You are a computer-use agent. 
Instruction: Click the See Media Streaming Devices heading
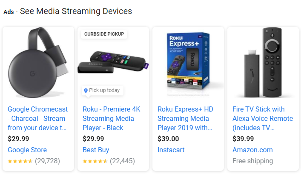pos(76,11)
